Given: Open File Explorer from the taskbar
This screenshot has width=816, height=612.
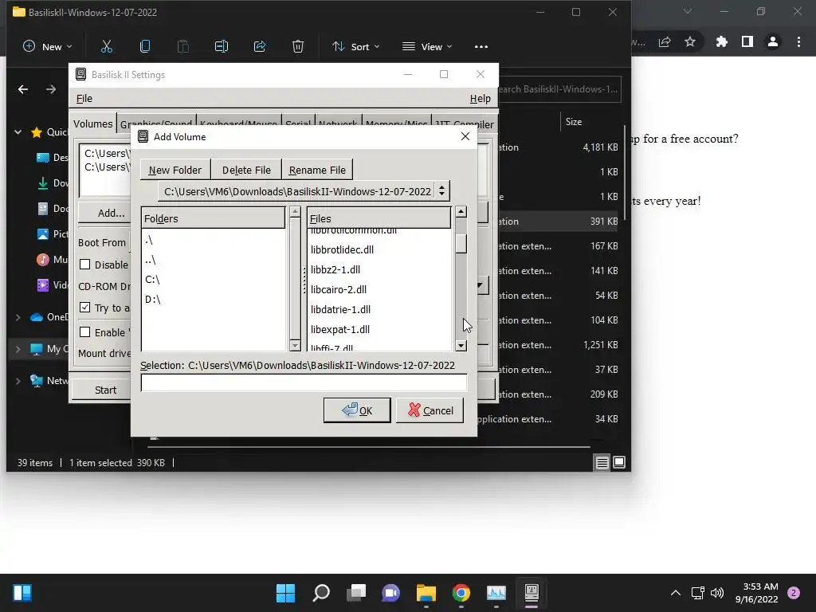Looking at the screenshot, I should point(426,593).
